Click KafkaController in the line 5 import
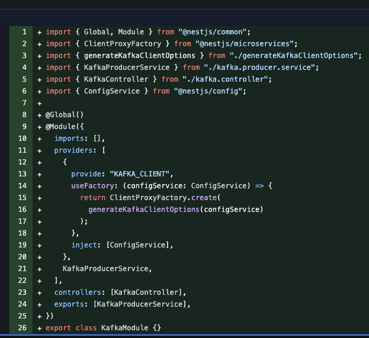 [116, 79]
